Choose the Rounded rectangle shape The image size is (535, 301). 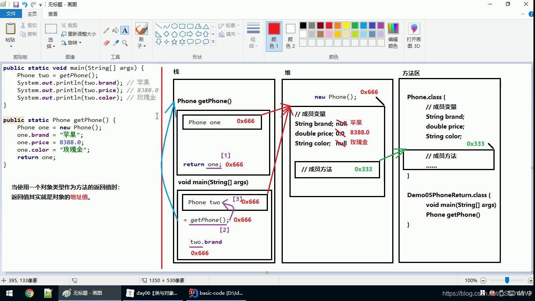[190, 26]
